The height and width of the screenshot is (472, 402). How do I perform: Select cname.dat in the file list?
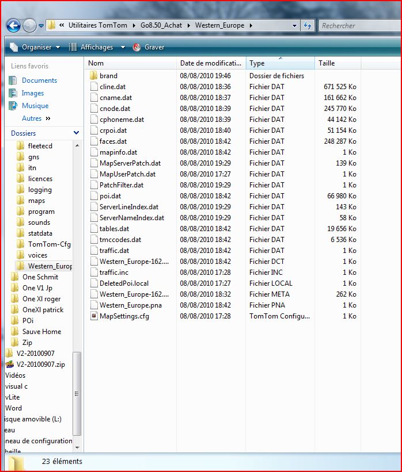pyautogui.click(x=116, y=98)
